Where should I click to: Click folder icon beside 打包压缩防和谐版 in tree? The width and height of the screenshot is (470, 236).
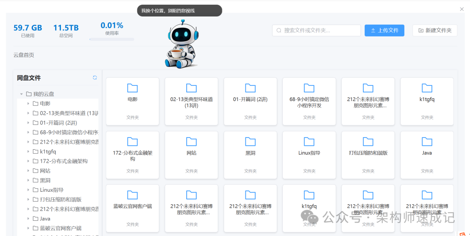pos(35,199)
